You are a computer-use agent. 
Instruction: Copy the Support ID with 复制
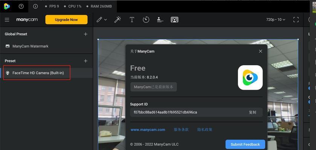click(x=252, y=112)
